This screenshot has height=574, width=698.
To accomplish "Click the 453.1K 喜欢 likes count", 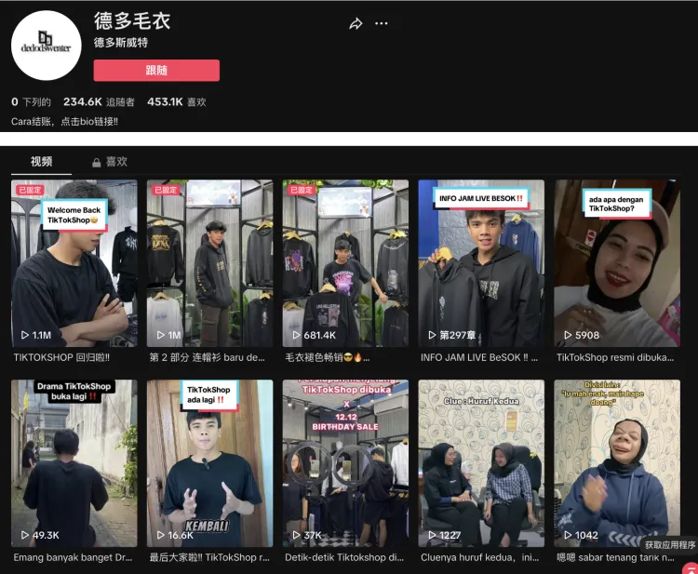I will click(x=177, y=102).
